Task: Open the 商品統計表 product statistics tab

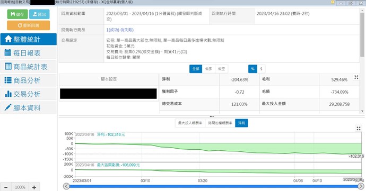Action: (28, 67)
